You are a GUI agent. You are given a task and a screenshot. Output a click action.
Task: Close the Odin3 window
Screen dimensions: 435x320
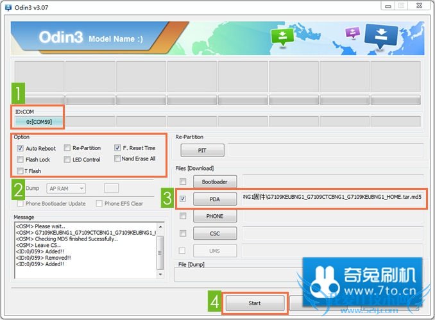coord(419,6)
